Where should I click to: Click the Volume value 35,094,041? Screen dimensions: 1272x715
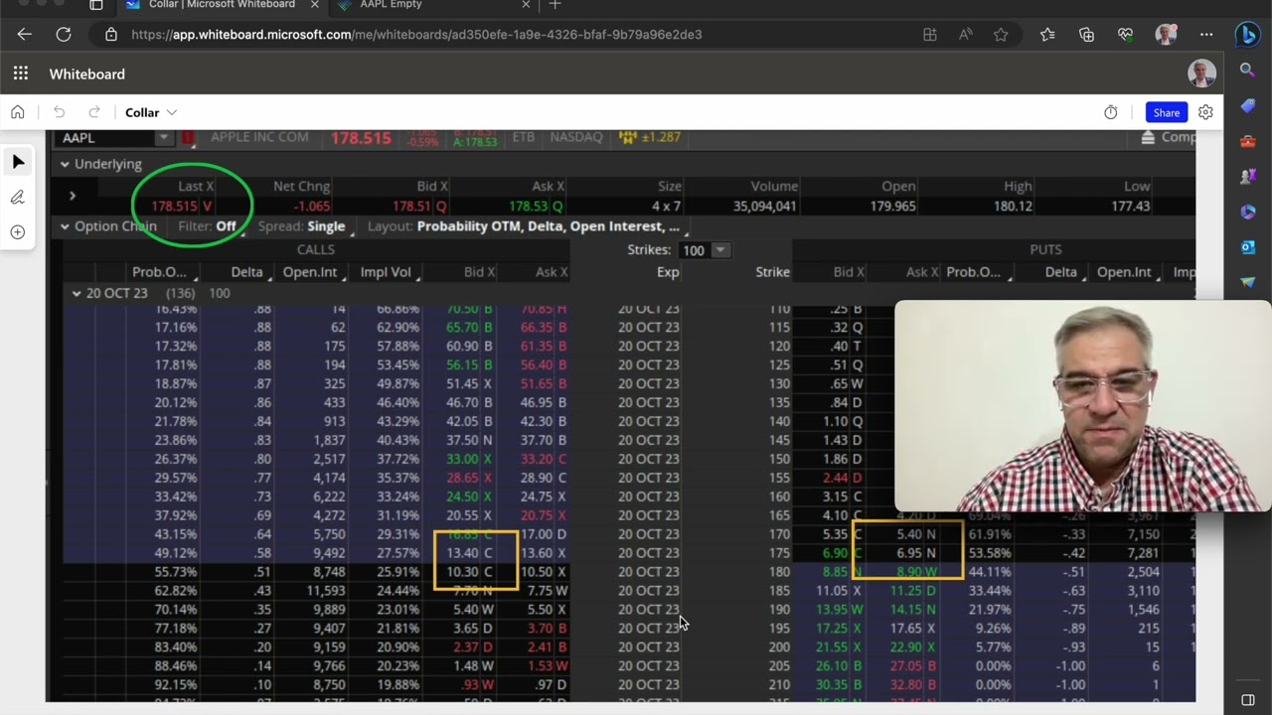764,207
